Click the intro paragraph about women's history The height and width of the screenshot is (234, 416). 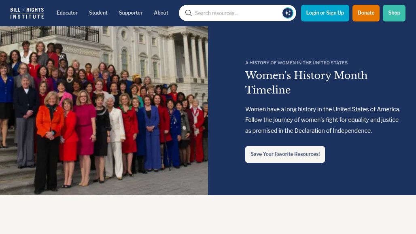click(x=323, y=120)
